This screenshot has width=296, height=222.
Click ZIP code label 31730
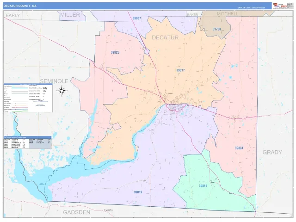click(217, 29)
